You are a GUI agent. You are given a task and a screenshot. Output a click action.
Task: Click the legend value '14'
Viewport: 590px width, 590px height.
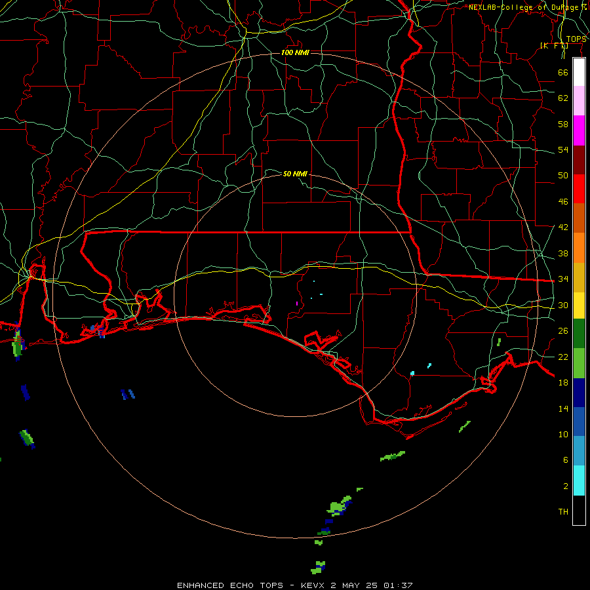(563, 408)
